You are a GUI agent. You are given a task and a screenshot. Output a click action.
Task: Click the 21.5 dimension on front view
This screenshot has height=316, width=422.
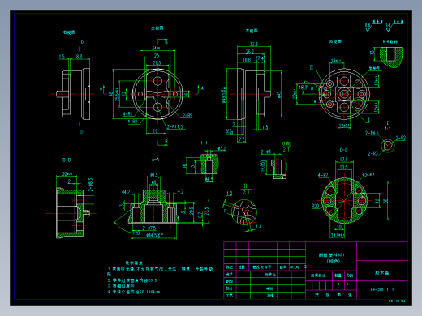(x=157, y=62)
